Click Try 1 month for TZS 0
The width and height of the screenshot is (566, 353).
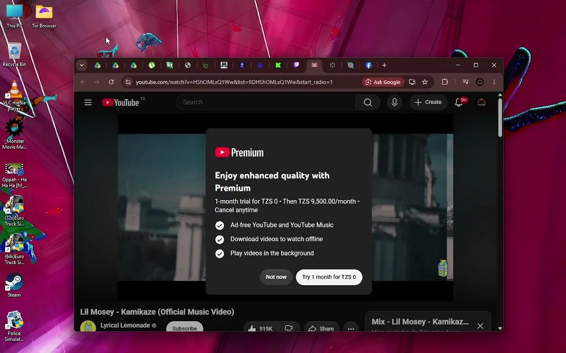(329, 277)
